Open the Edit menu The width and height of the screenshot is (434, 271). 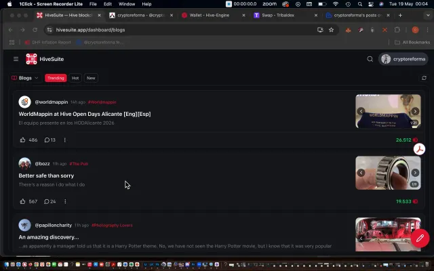coord(107,4)
